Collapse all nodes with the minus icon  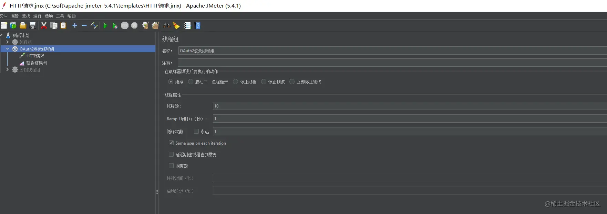click(84, 25)
